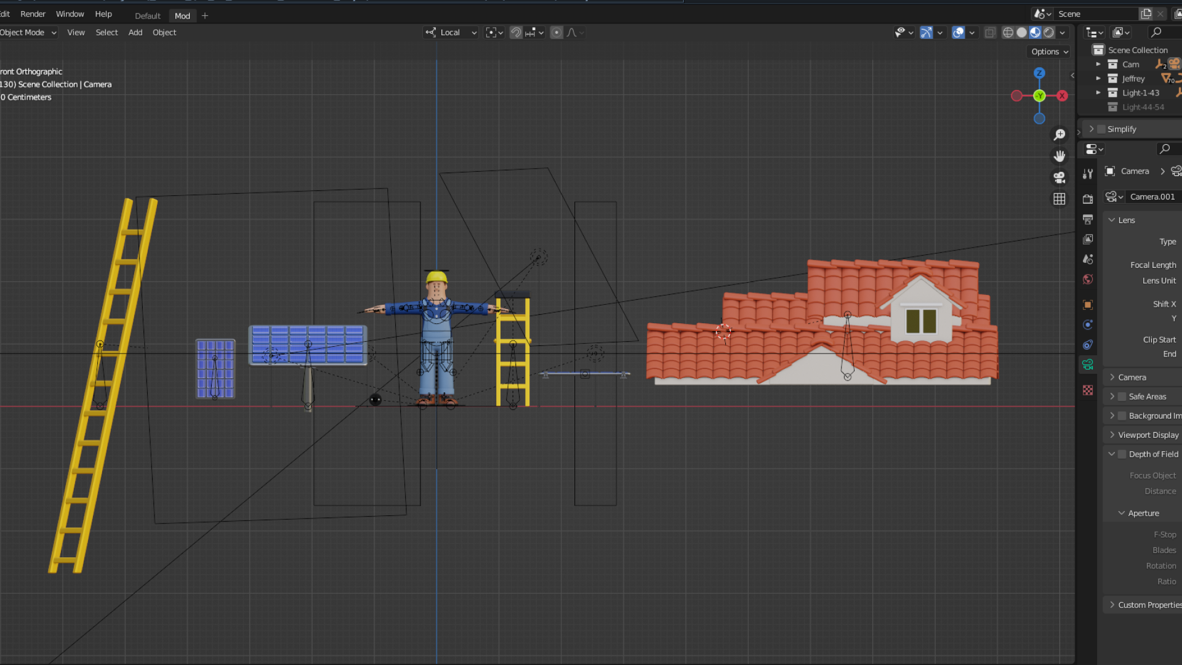Expand the Jeffrey collection
This screenshot has height=665, width=1182.
pos(1098,79)
